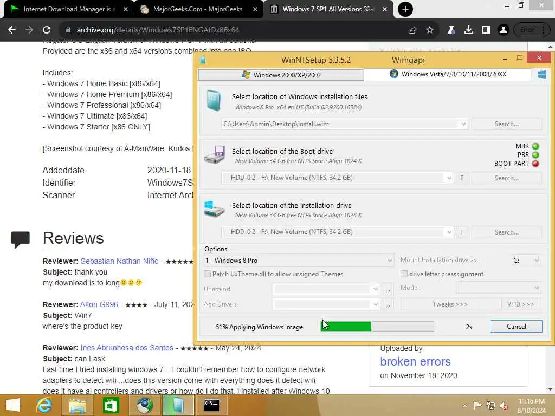Reload the archive.org page
Viewport: 555px width, 416px height.
(47, 30)
